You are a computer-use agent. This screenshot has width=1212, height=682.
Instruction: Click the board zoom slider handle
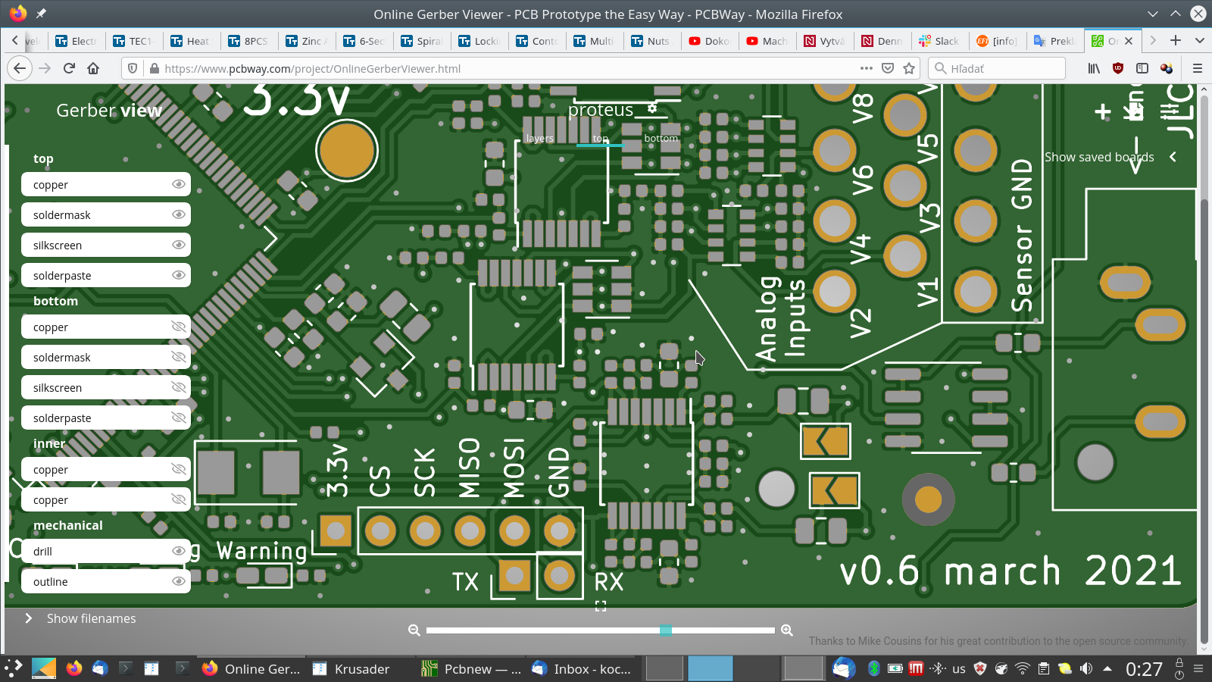(666, 630)
